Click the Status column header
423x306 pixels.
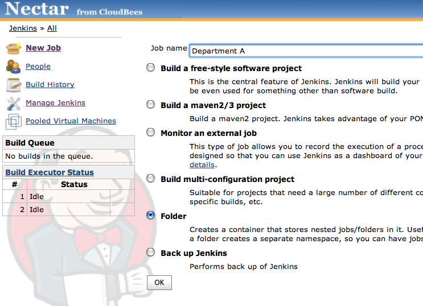pos(74,184)
